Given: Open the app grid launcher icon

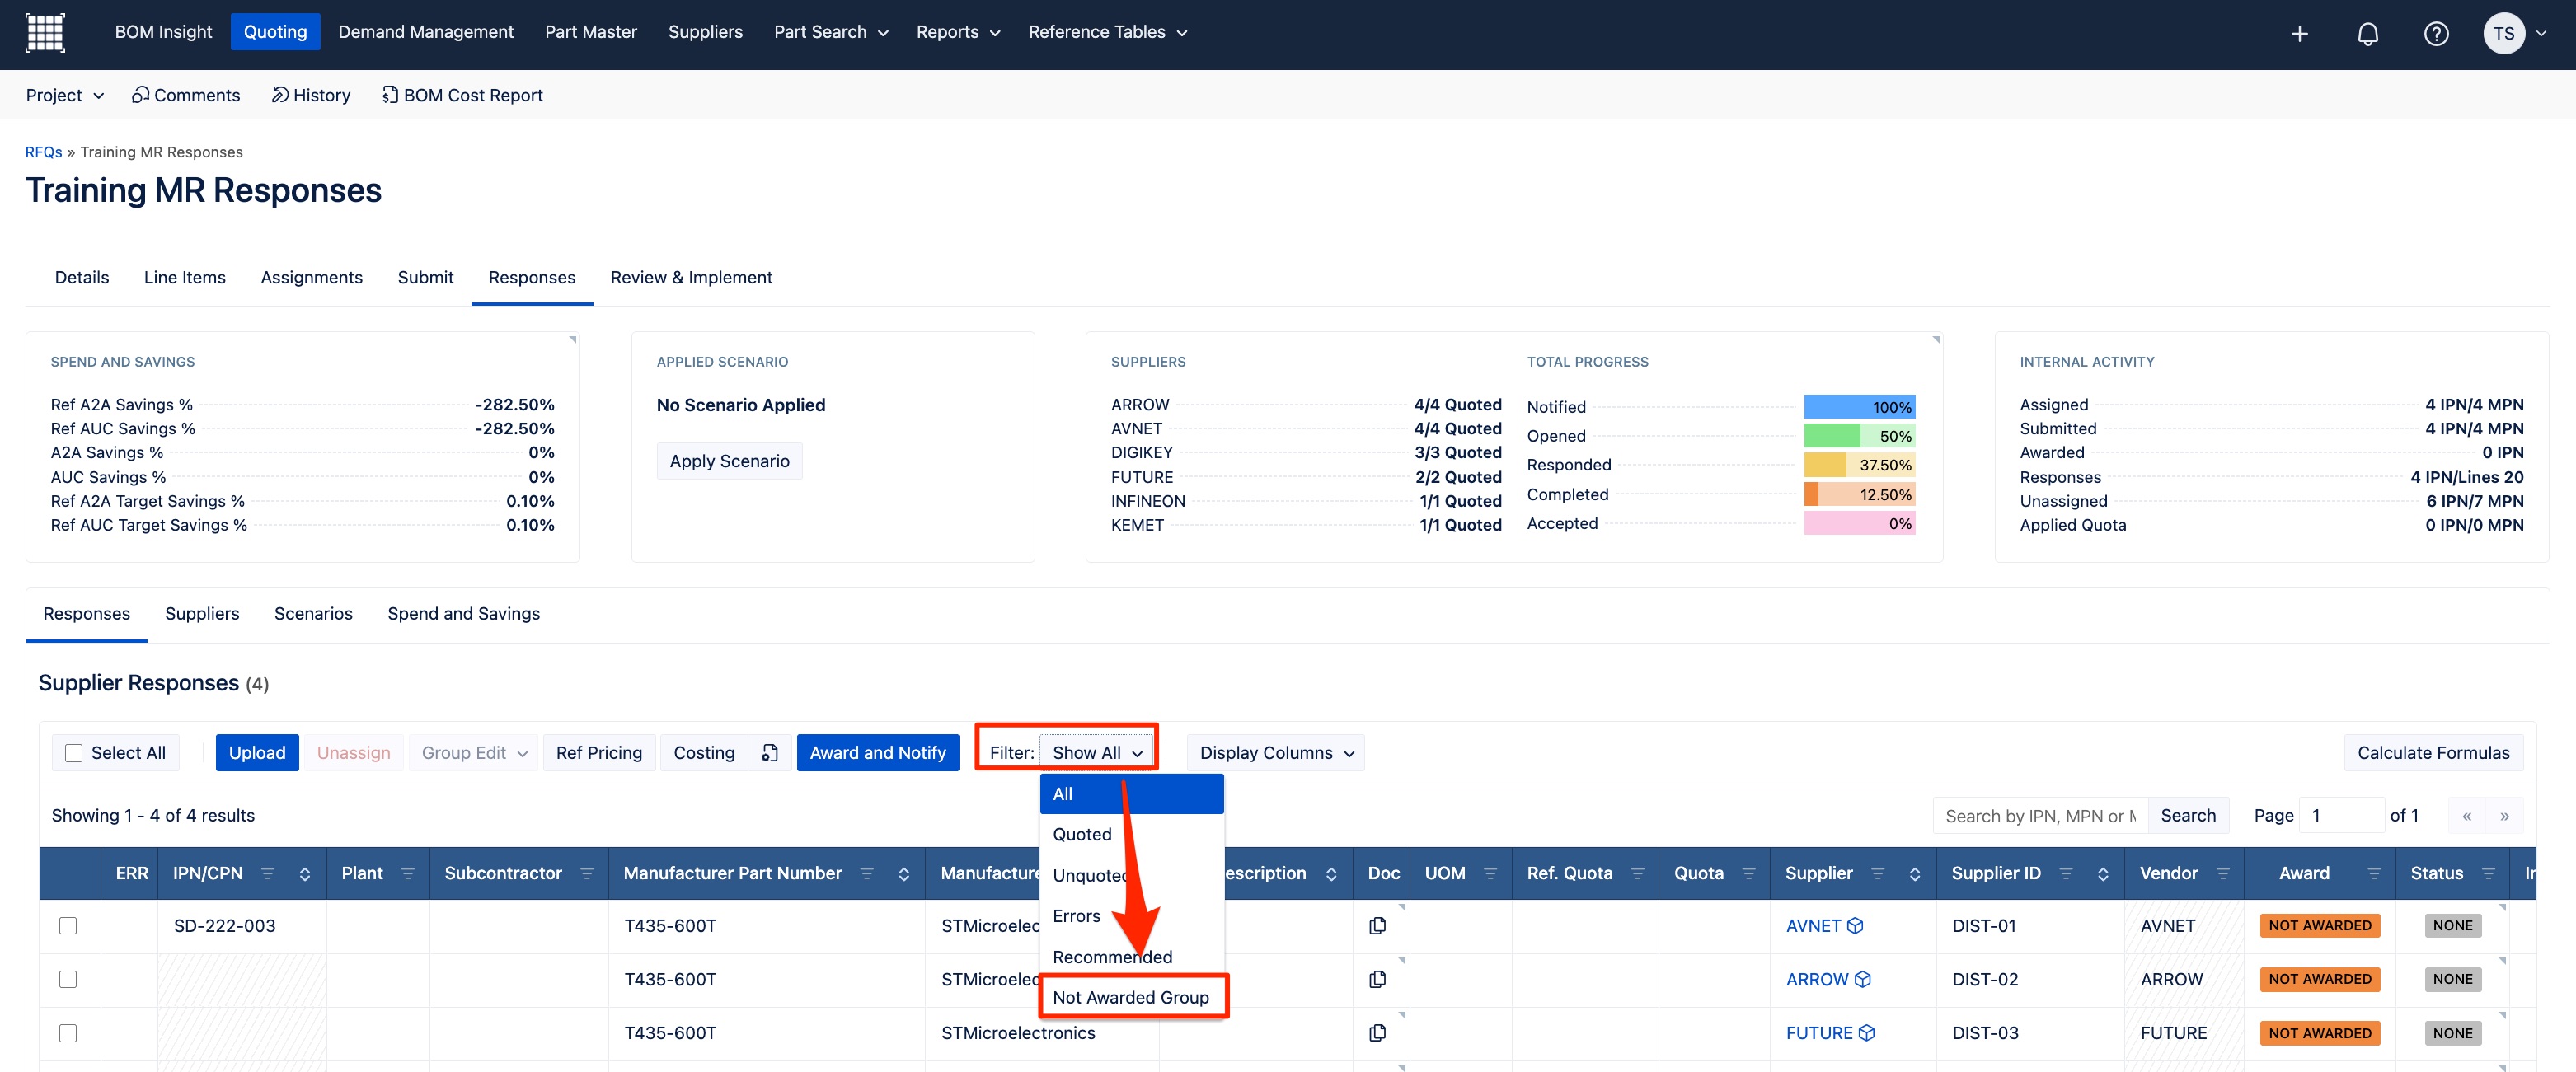Looking at the screenshot, I should tap(44, 32).
